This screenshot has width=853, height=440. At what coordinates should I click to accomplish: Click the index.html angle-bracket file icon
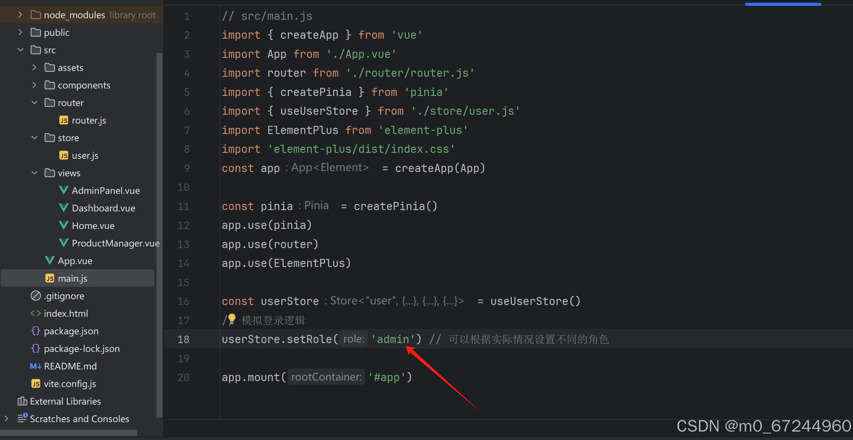[x=35, y=313]
